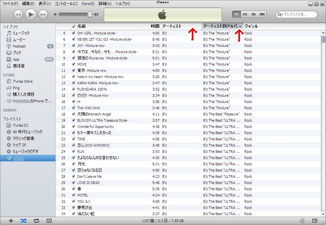Click the low-volume speaker icon

pos(55,14)
